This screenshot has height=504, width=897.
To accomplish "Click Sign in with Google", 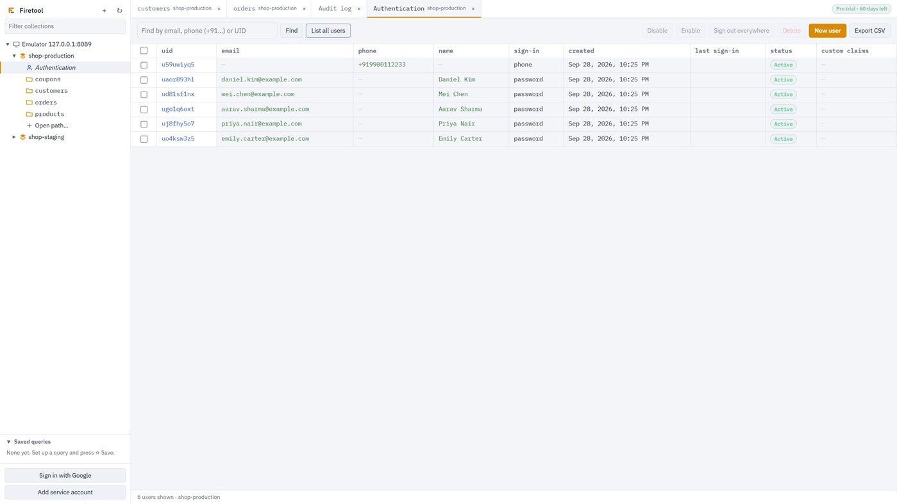I will 65,475.
